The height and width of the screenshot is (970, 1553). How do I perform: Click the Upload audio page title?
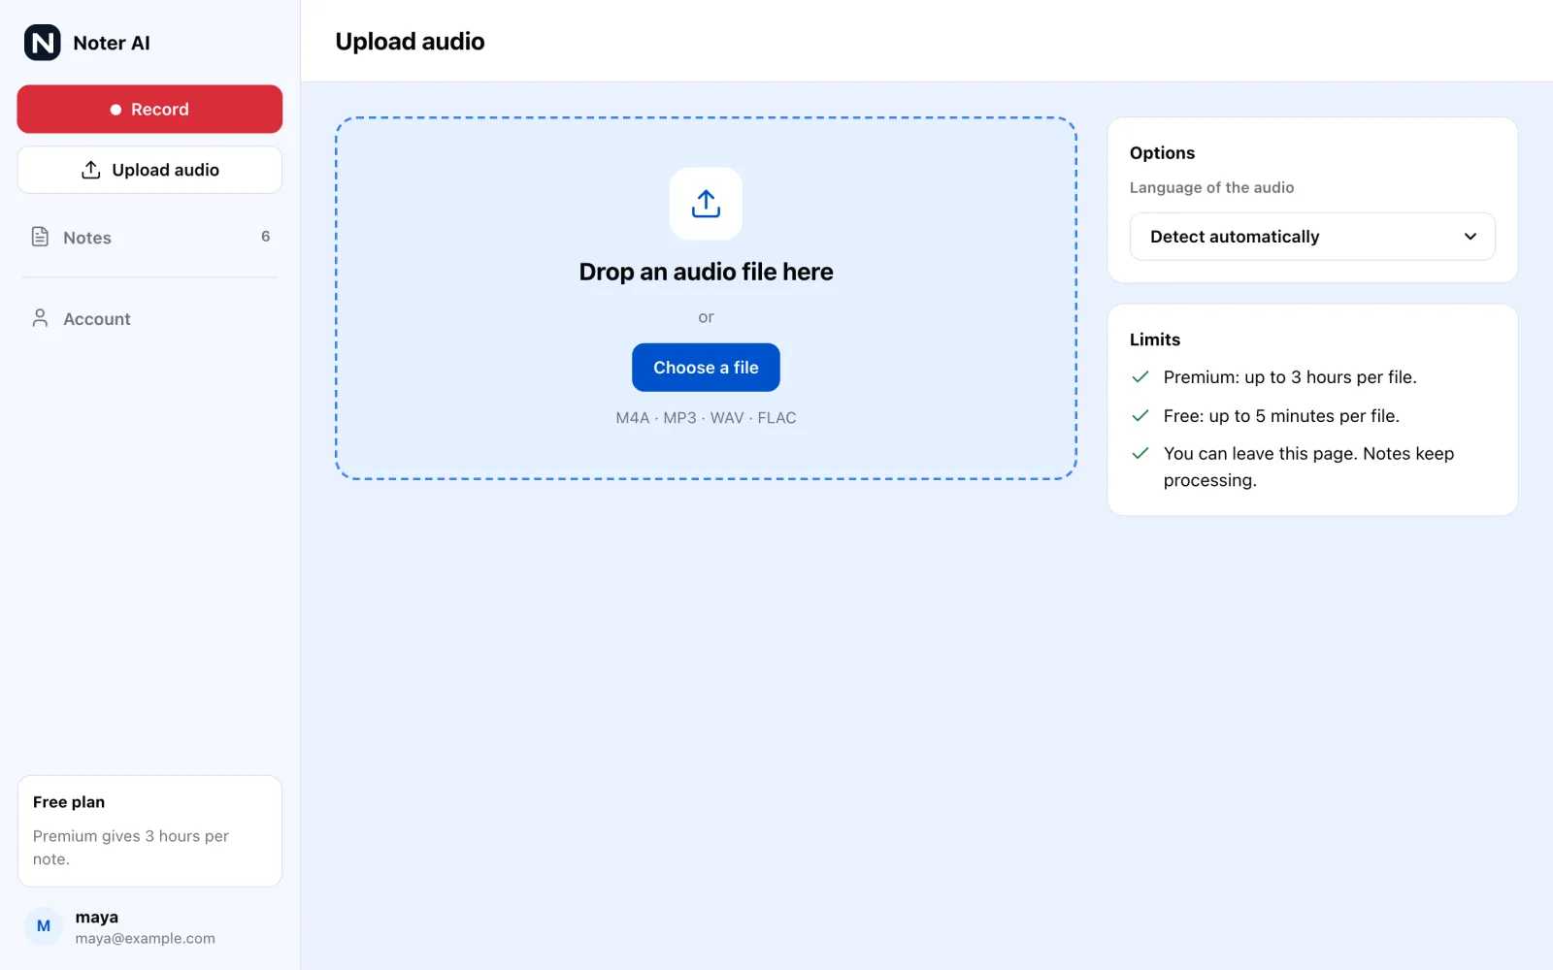click(410, 42)
